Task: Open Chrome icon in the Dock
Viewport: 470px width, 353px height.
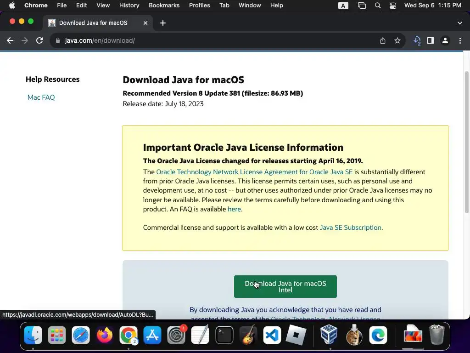Action: click(129, 335)
